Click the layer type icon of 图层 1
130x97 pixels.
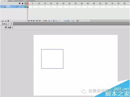(4, 7)
